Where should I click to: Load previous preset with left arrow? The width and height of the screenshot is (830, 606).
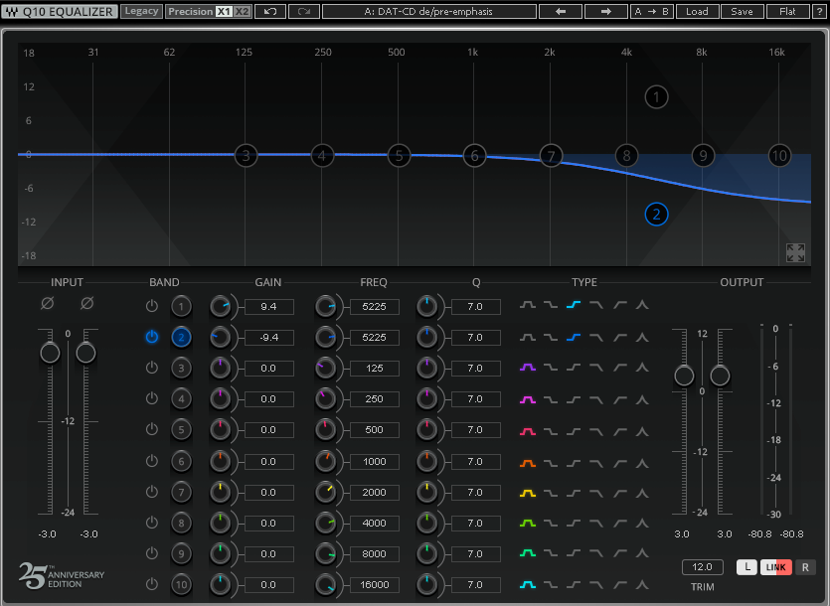click(561, 11)
